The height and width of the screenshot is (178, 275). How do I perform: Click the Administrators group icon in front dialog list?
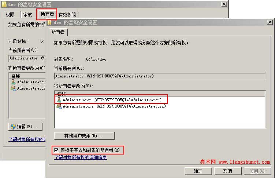59,106
